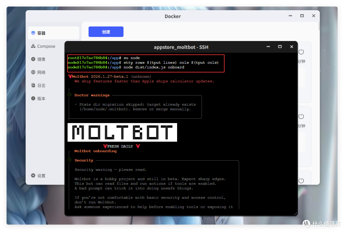344x231 pixels.
Task: Minimize the appstore_moltbot SSH window
Action: pos(268,47)
